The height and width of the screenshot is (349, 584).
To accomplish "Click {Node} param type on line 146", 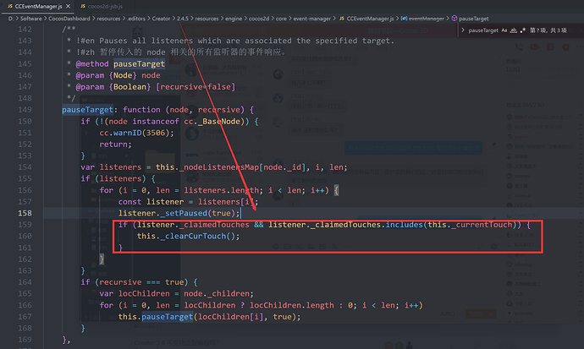I will [x=123, y=75].
